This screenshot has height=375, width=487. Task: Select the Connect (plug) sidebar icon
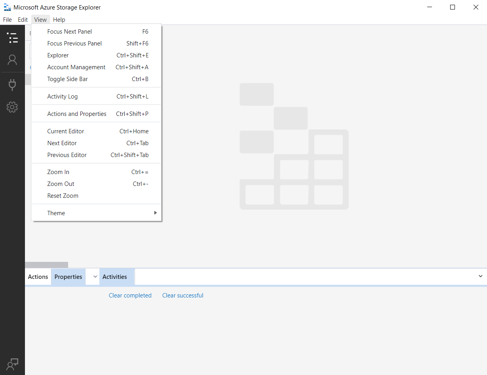12,84
